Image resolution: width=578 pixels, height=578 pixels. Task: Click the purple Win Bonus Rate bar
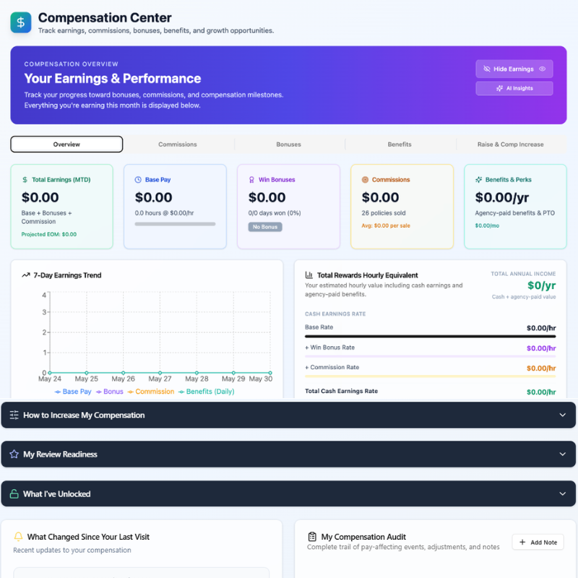(x=430, y=356)
